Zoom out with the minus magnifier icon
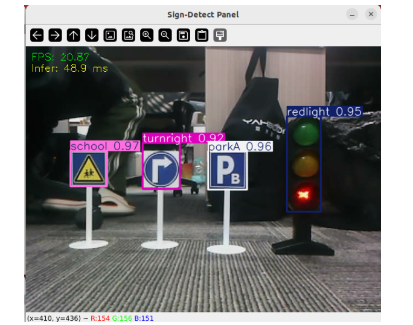Viewport: 413px width, 325px height. [165, 35]
